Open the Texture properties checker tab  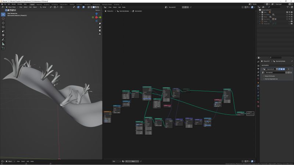click(258, 106)
